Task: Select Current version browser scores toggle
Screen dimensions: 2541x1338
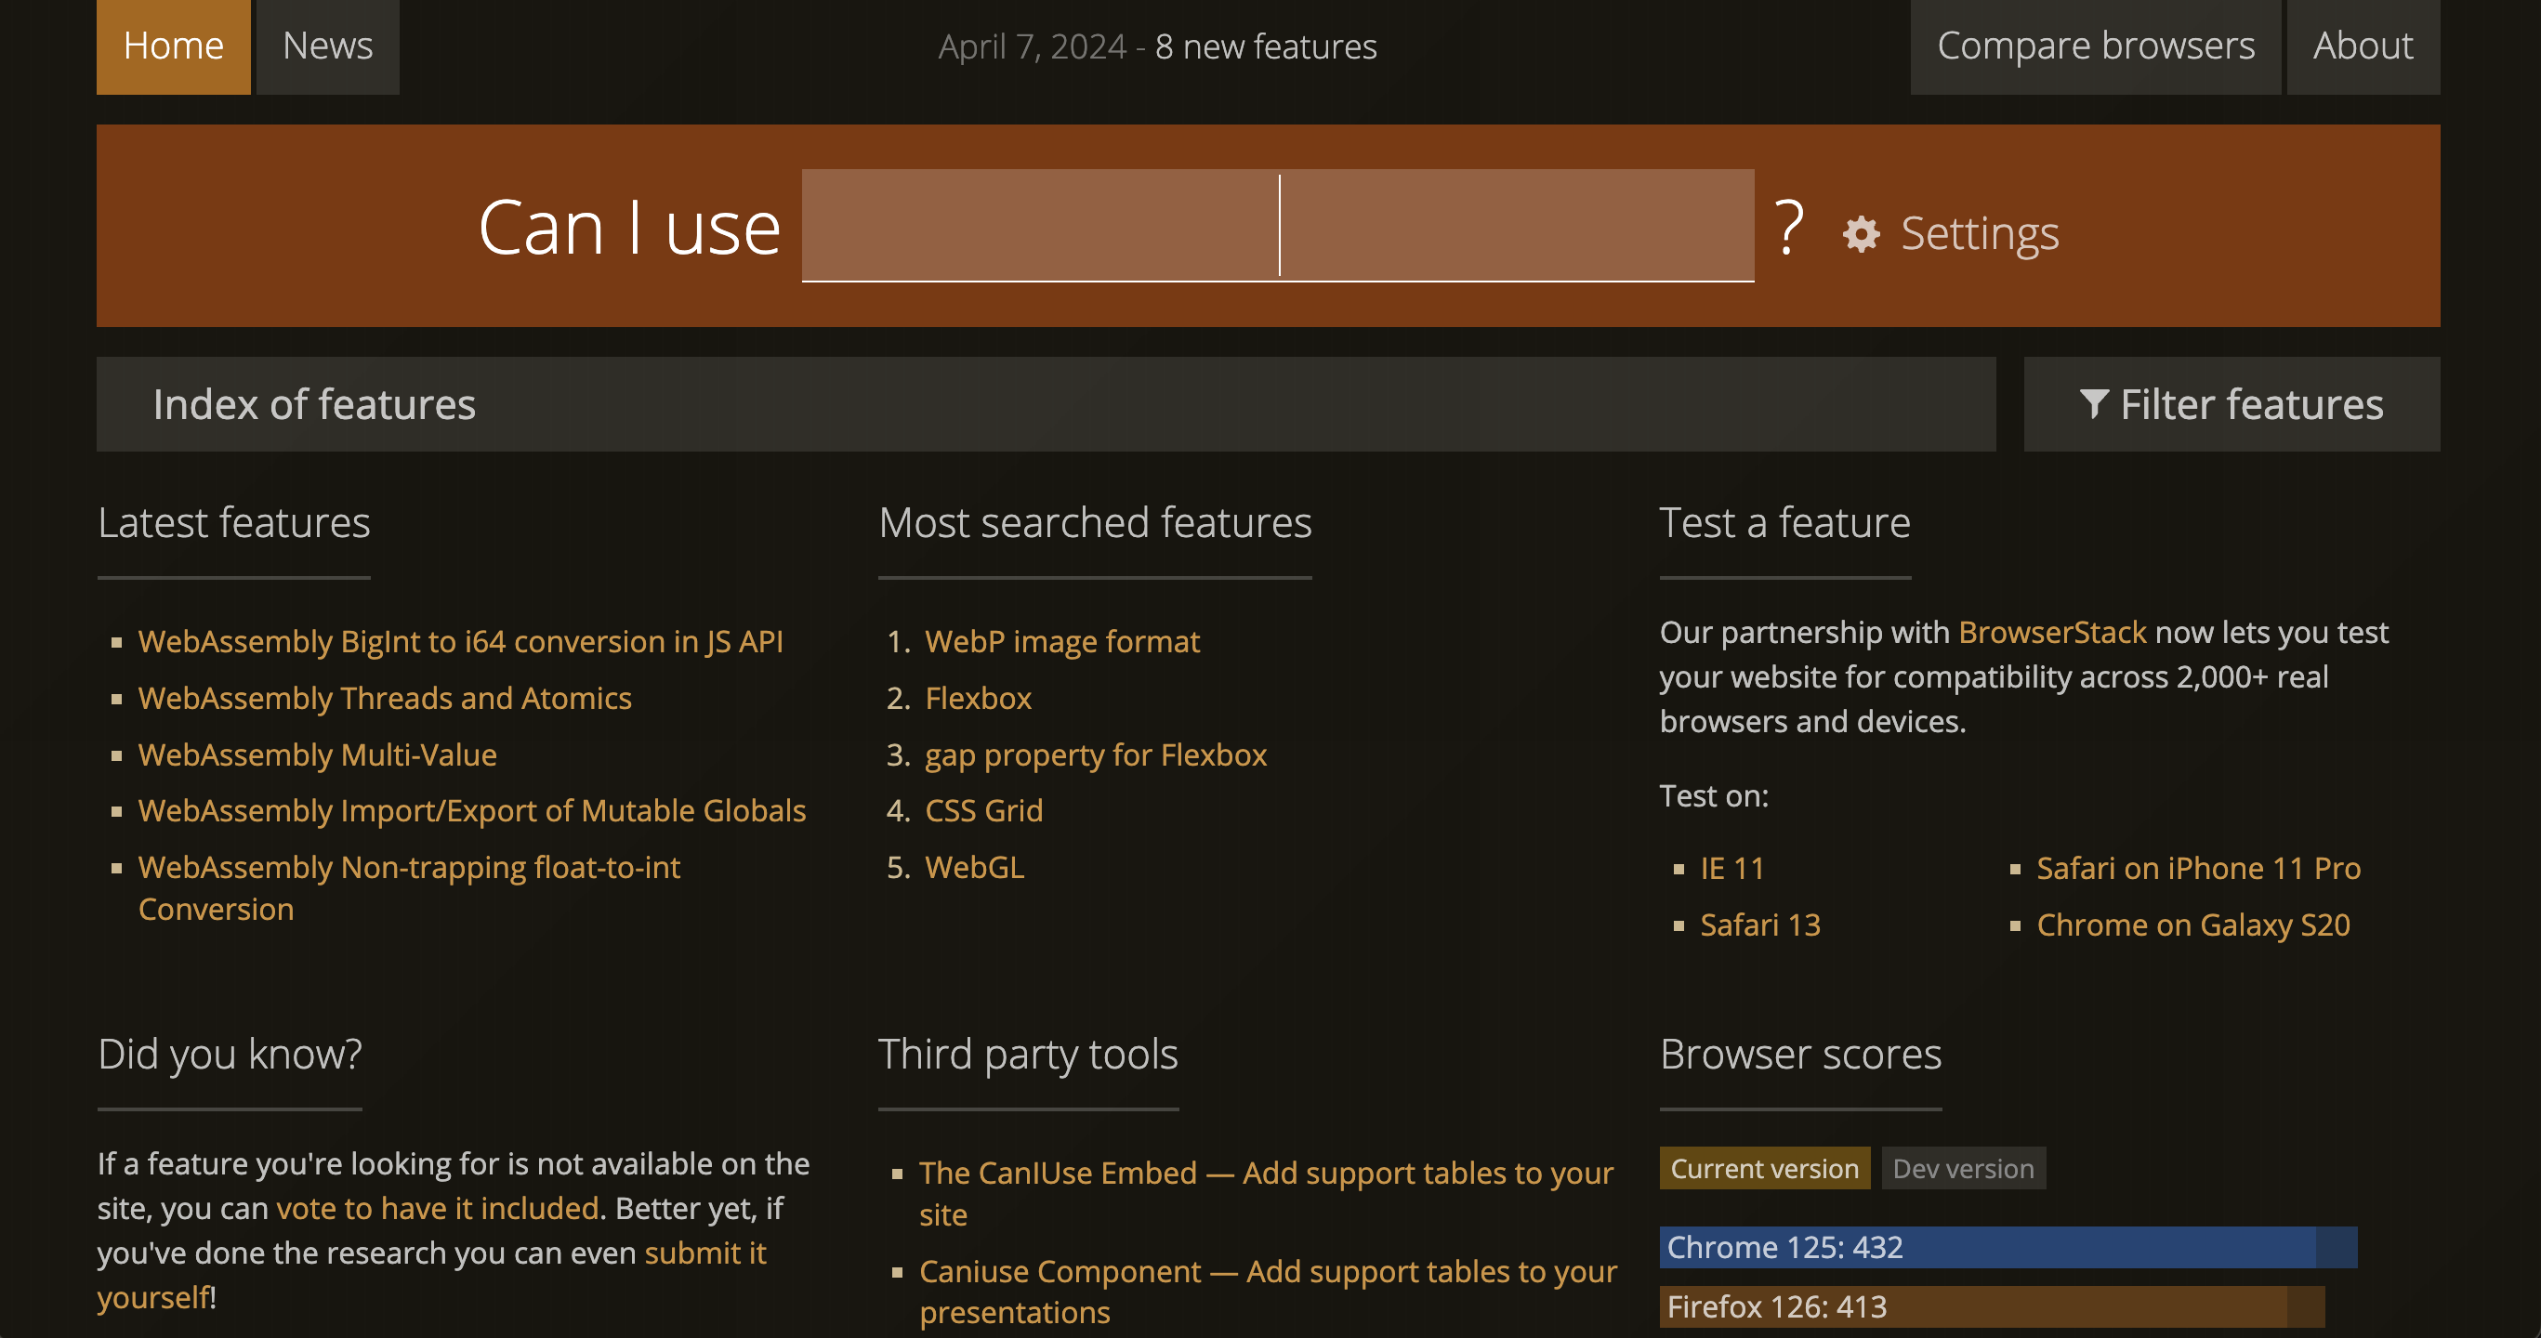Action: click(1764, 1168)
